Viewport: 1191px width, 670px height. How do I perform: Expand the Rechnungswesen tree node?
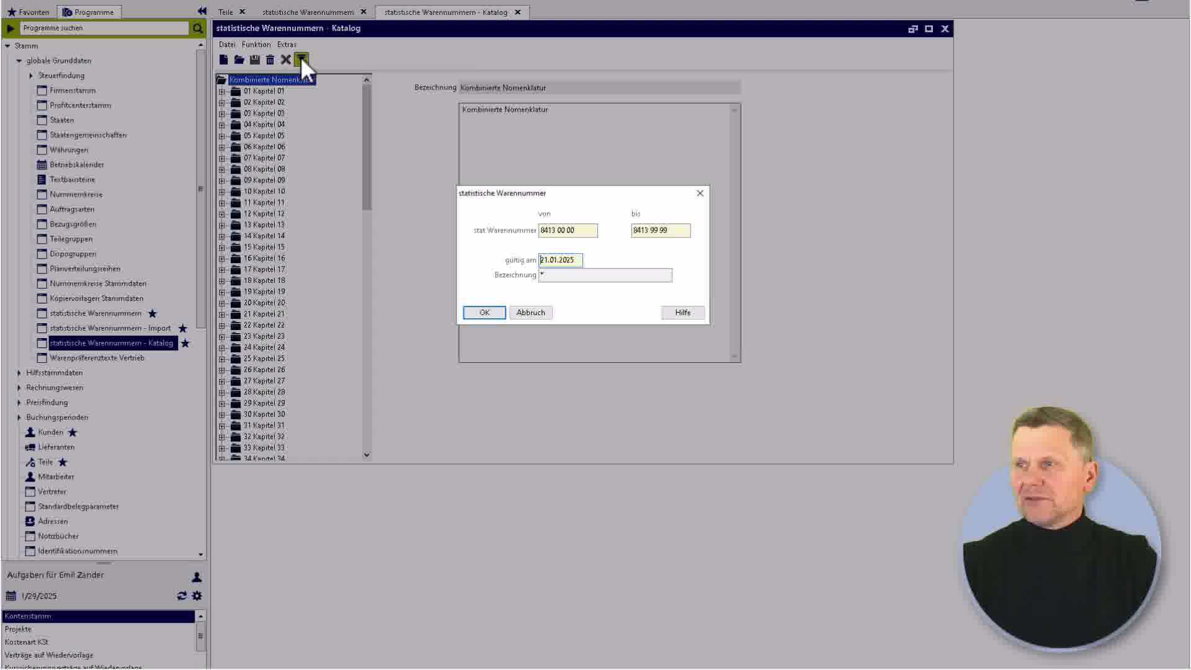tap(19, 388)
